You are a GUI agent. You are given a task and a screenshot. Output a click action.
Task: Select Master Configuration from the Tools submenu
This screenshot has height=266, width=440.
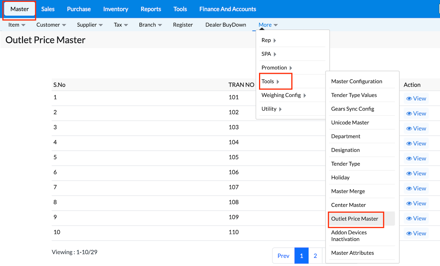(356, 81)
